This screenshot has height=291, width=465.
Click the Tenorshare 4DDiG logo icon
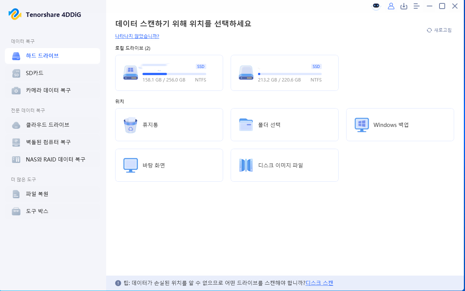tap(15, 15)
